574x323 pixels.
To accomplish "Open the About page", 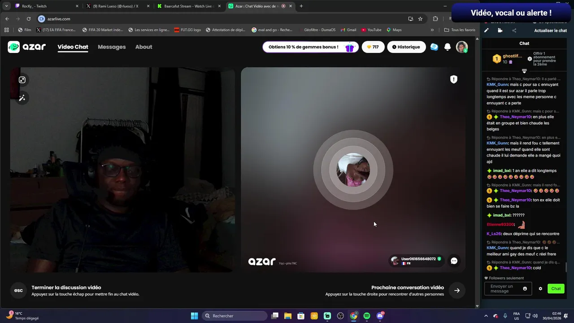I will tap(143, 47).
